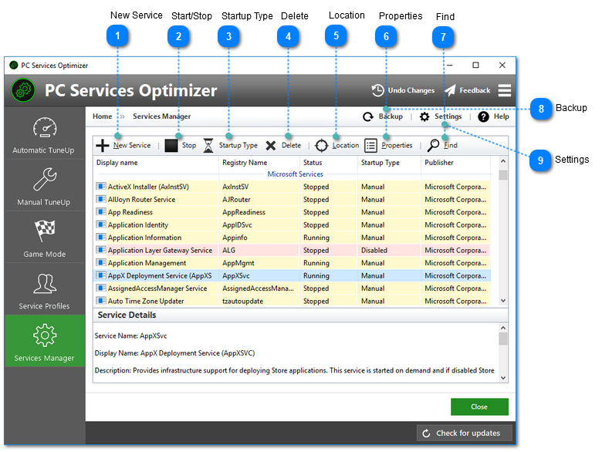Image resolution: width=602 pixels, height=452 pixels.
Task: Select App Readiness service row
Action: pos(293,212)
